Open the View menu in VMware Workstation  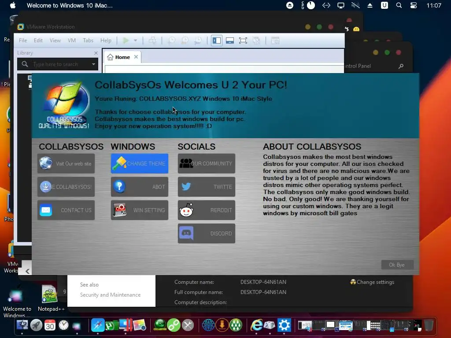click(x=55, y=40)
